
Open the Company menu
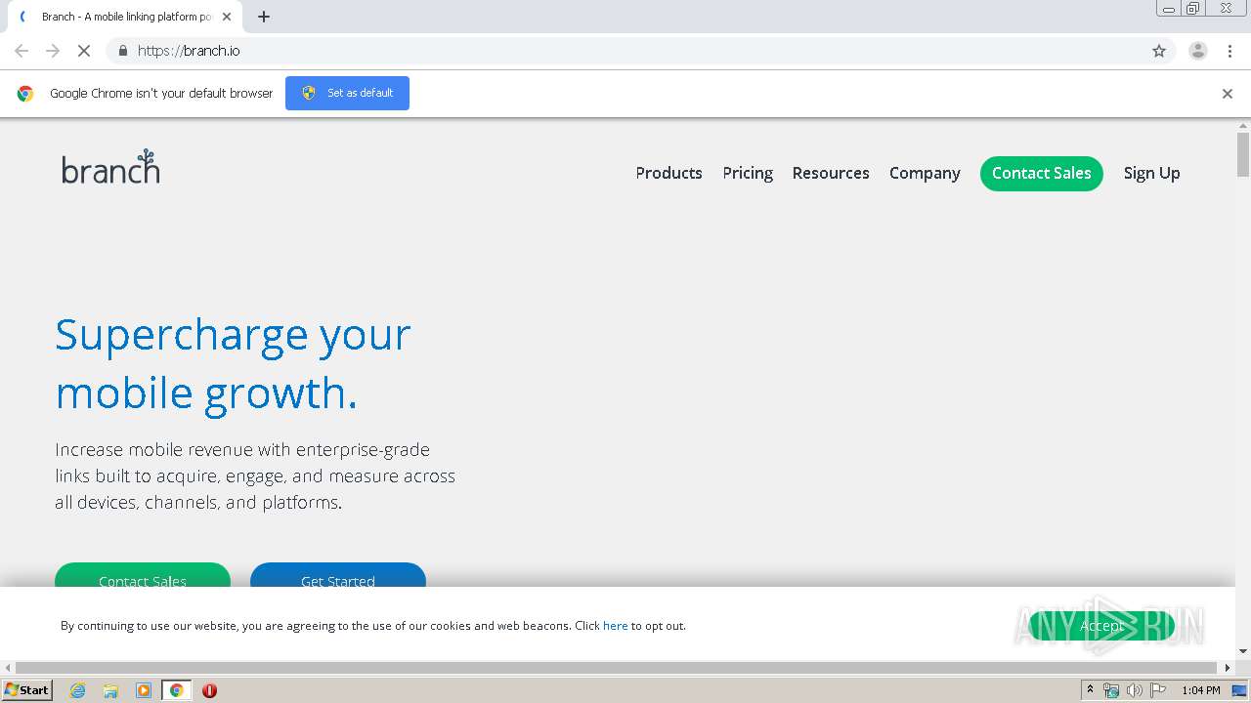pyautogui.click(x=925, y=173)
